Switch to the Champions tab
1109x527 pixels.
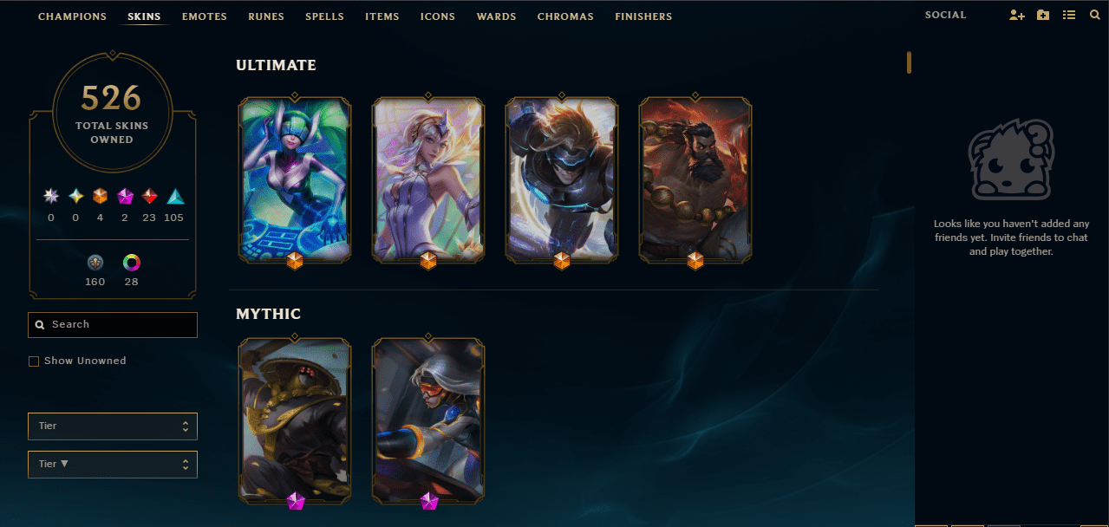click(73, 16)
